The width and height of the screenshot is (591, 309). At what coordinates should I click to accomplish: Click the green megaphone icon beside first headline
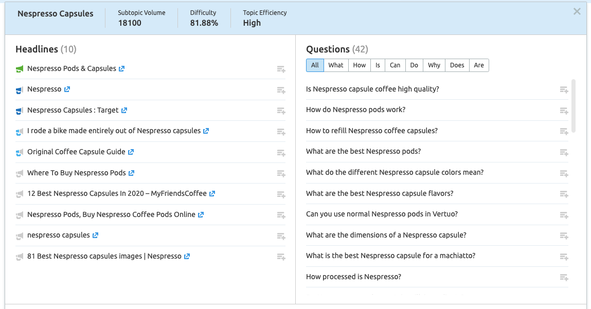(x=20, y=69)
